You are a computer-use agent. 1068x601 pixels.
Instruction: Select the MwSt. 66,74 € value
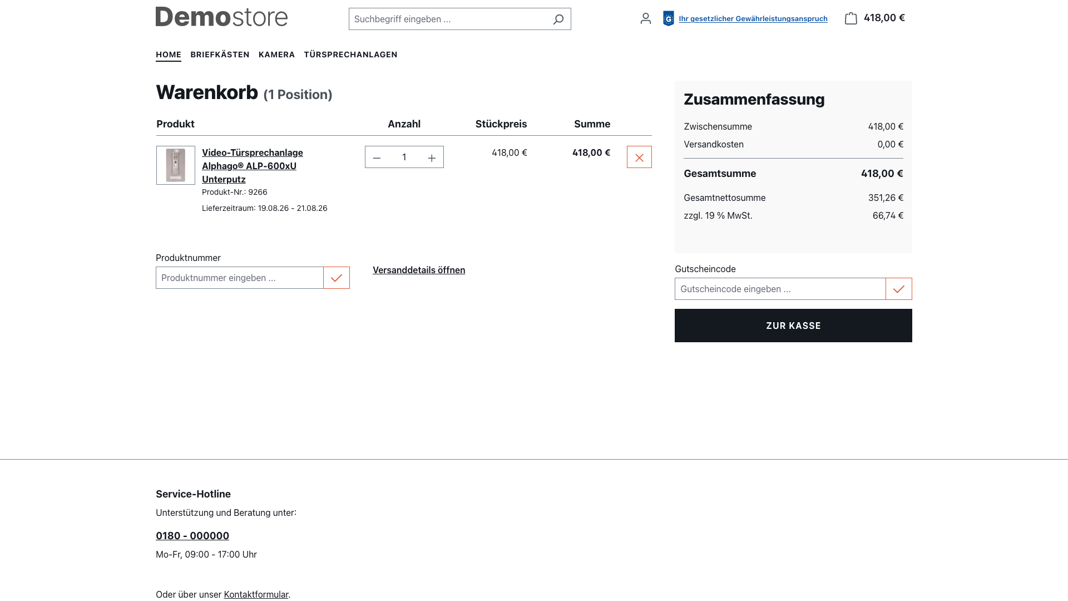tap(888, 215)
